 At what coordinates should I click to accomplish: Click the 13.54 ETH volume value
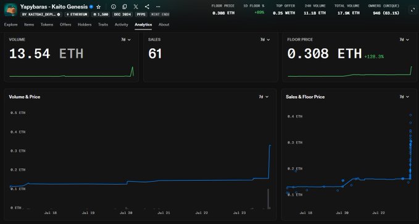pos(46,54)
